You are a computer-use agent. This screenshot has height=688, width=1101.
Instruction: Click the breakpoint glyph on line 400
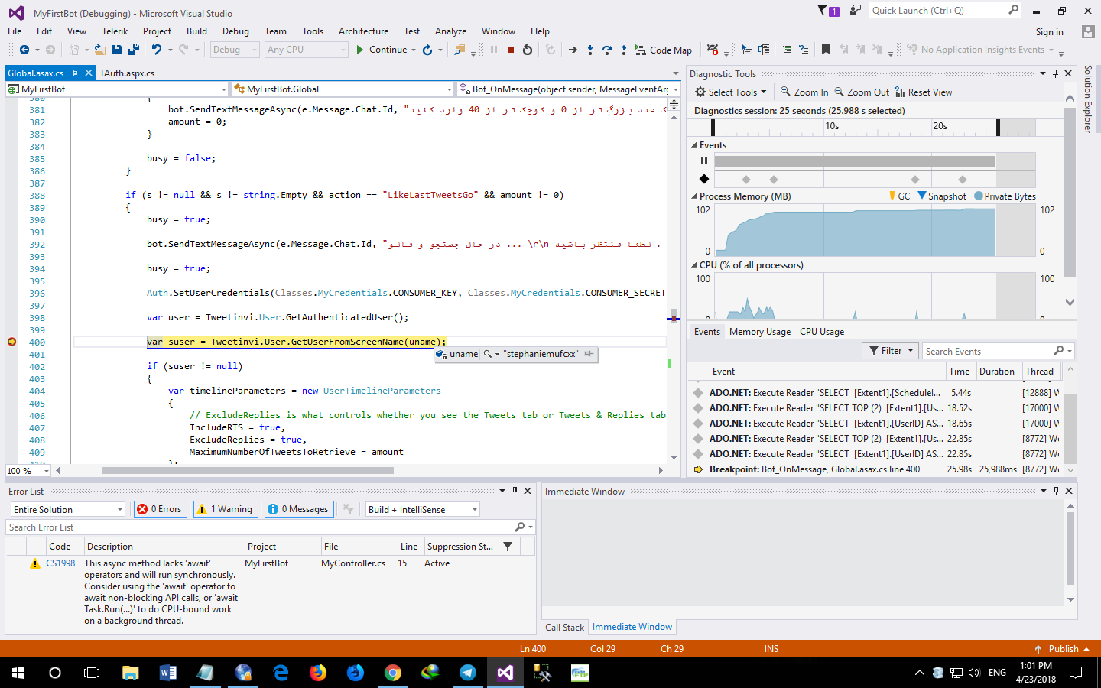click(x=11, y=342)
